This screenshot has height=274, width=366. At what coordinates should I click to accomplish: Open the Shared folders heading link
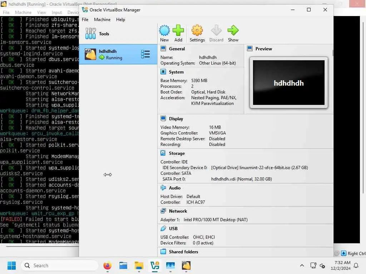click(x=183, y=252)
